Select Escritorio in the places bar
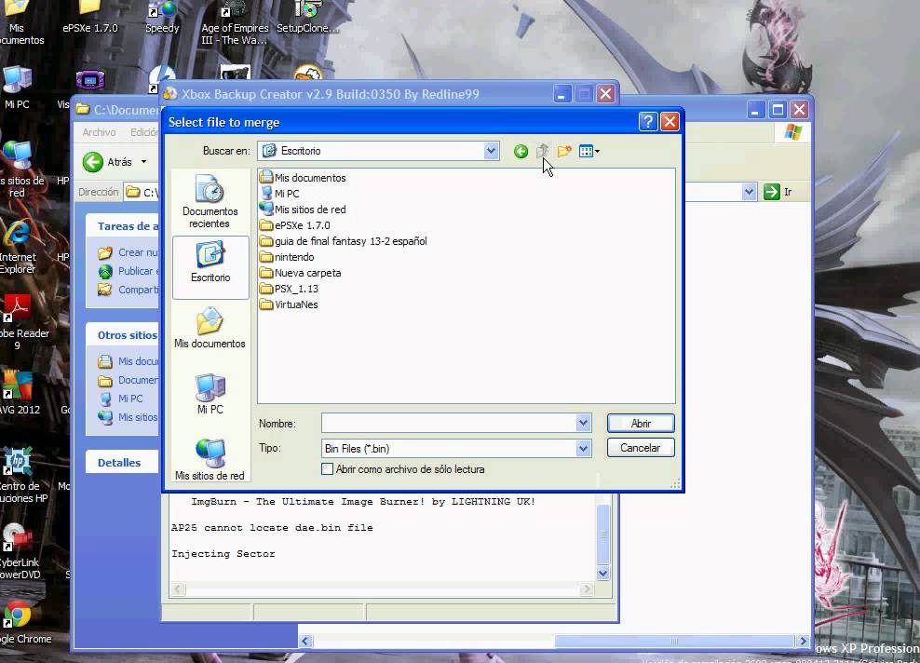This screenshot has height=663, width=920. [x=210, y=267]
